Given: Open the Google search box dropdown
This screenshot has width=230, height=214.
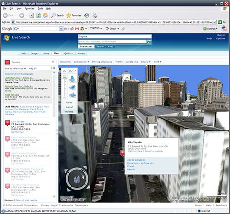Looking at the screenshot, I should (61, 28).
